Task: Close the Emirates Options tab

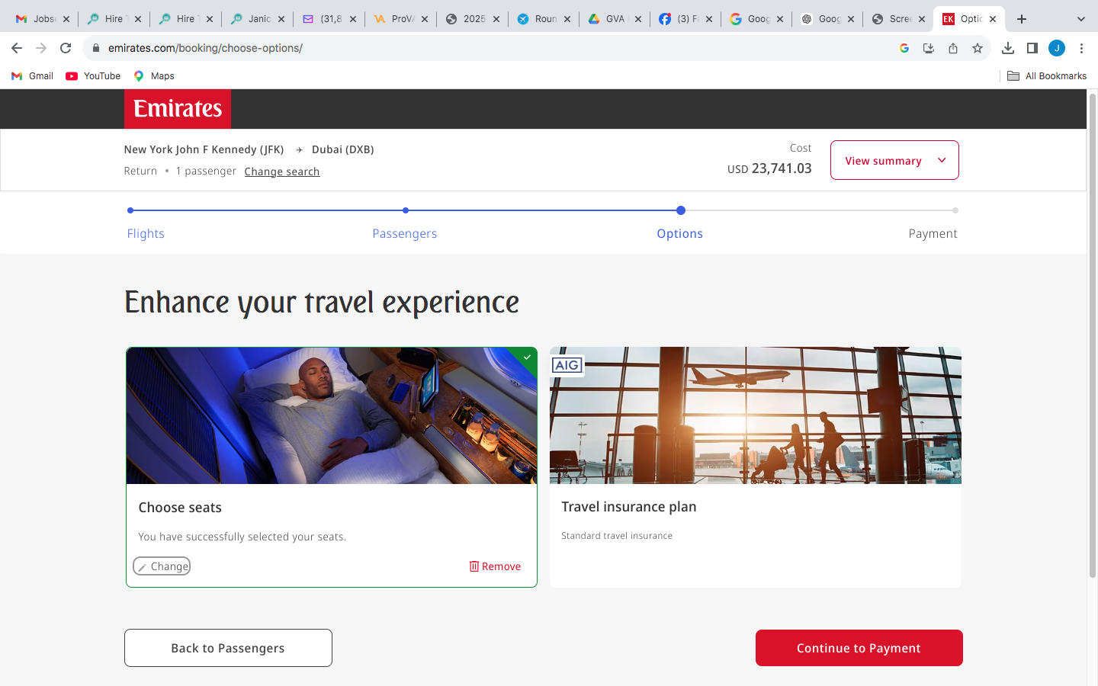Action: pos(993,19)
